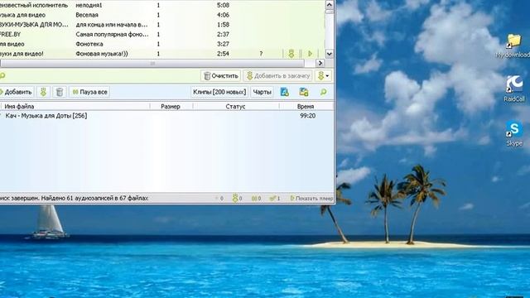Click paused count icon in status bar
The height and width of the screenshot is (298, 530).
pos(256,199)
